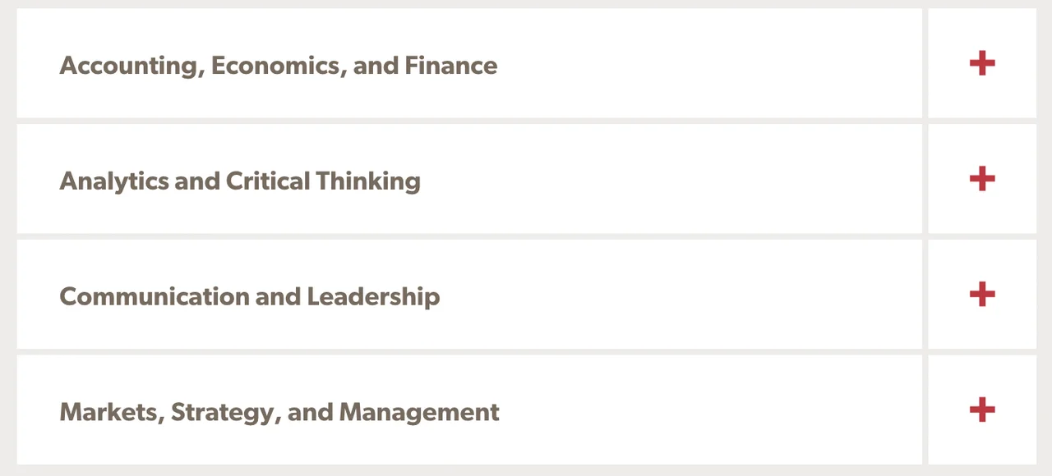This screenshot has height=476, width=1052.
Task: Click the plus icon for Analytics and Critical Thinking
Action: tap(982, 179)
